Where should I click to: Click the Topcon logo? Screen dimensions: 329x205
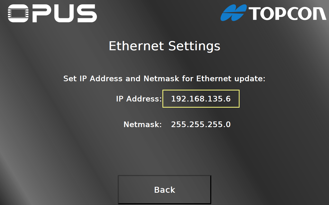273,13
